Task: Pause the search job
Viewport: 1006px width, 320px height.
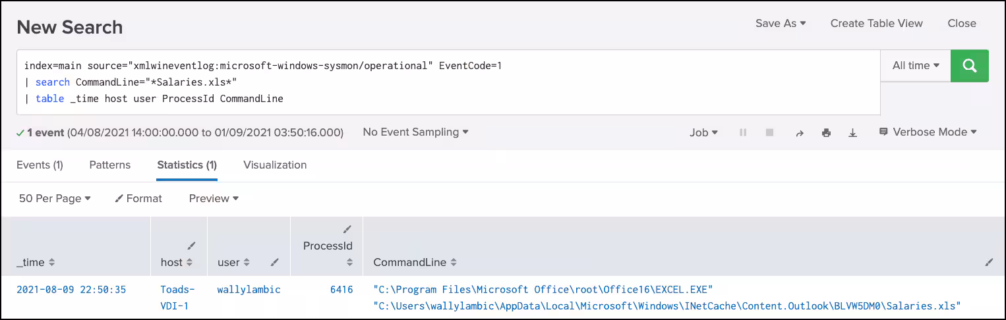Action: [x=743, y=132]
